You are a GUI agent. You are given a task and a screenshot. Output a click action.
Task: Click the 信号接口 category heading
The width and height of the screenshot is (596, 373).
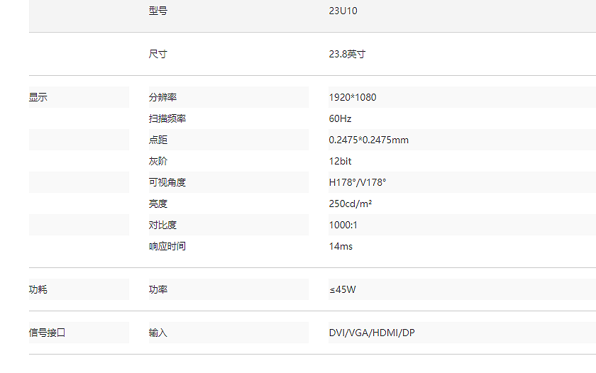(x=47, y=333)
